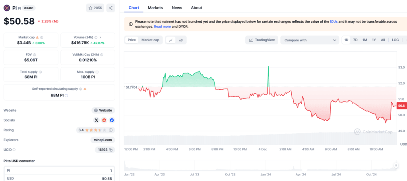Open the About tab

(x=196, y=8)
